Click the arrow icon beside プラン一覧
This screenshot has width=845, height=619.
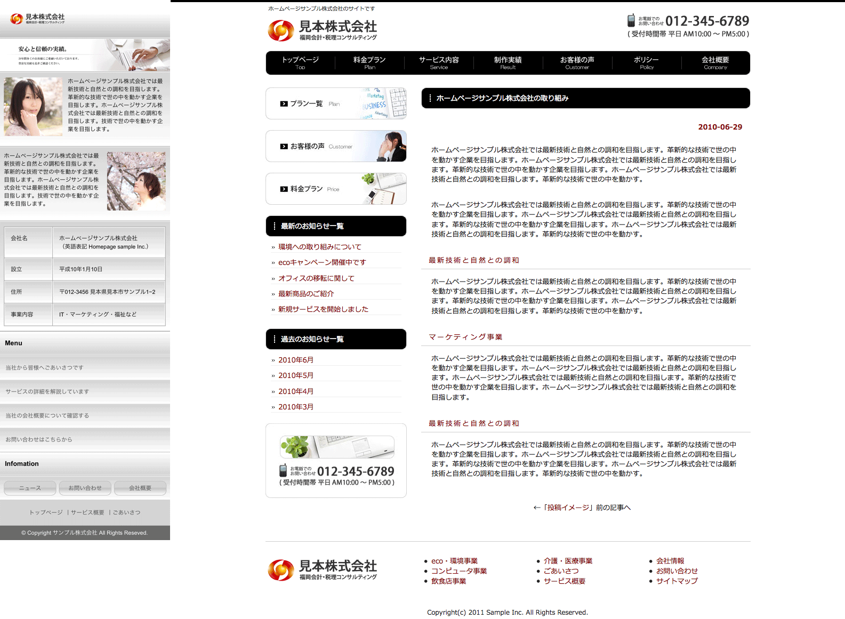point(284,104)
